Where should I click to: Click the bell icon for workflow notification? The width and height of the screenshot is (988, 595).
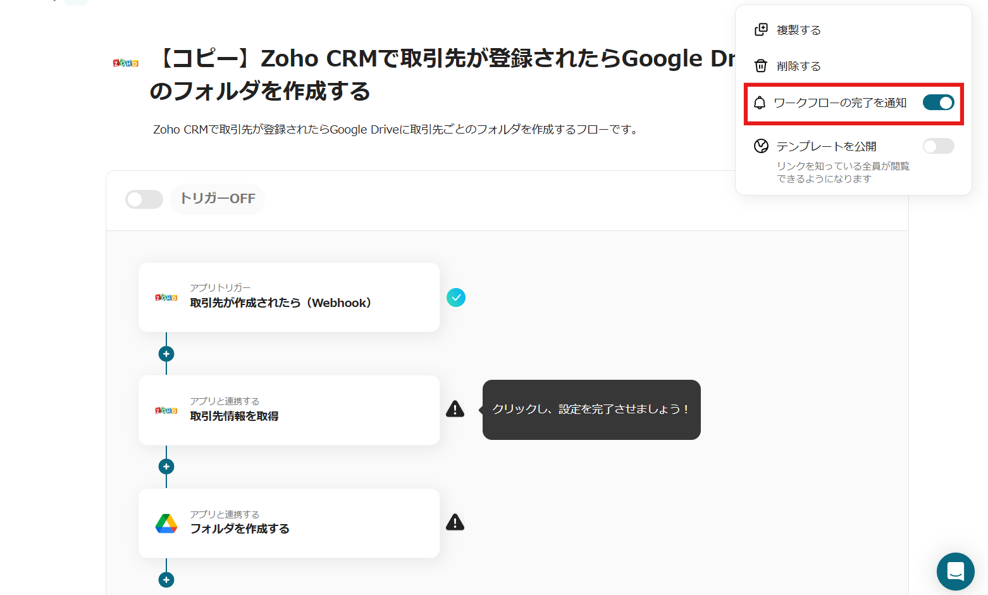coord(760,103)
